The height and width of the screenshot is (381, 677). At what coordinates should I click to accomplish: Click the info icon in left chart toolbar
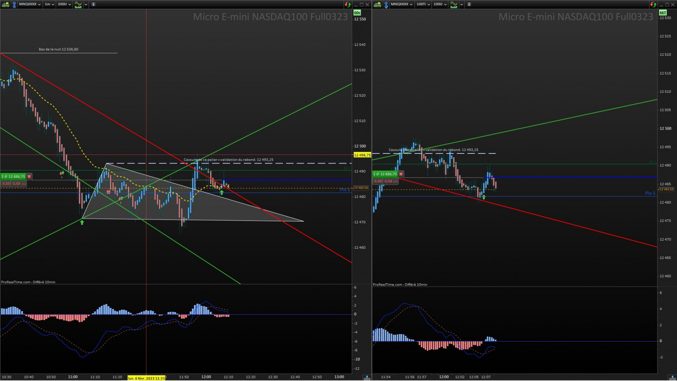coord(94,5)
